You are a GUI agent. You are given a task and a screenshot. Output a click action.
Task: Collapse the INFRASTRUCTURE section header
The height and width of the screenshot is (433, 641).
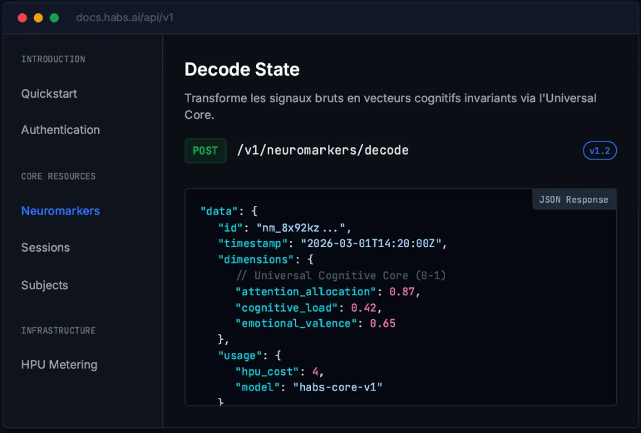click(58, 330)
